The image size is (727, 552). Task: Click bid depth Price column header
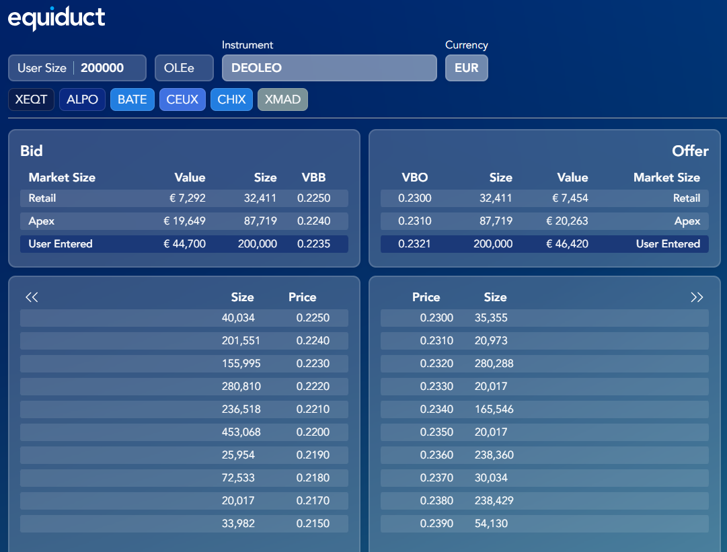(302, 297)
